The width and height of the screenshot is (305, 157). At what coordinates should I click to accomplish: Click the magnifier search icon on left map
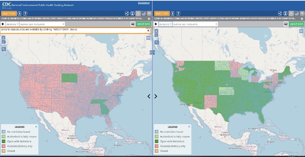pyautogui.click(x=3, y=48)
